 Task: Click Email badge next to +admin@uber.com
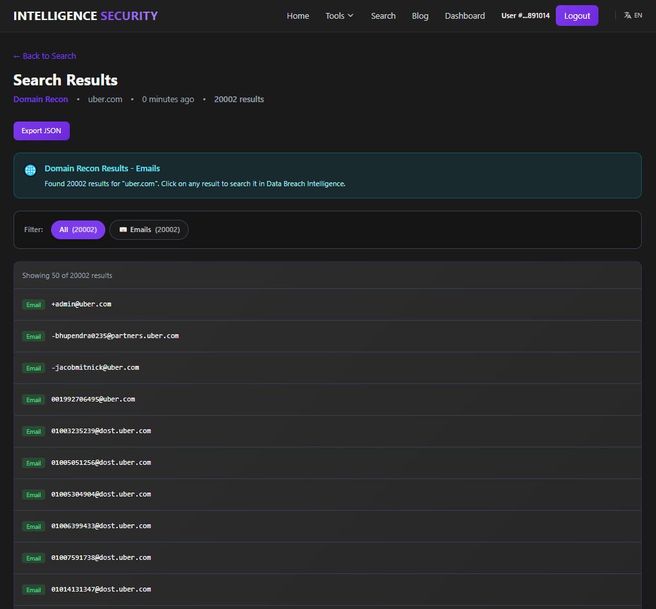coord(34,304)
